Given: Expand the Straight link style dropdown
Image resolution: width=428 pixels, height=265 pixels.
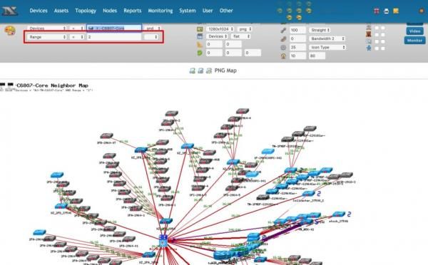Looking at the screenshot, I should point(320,30).
